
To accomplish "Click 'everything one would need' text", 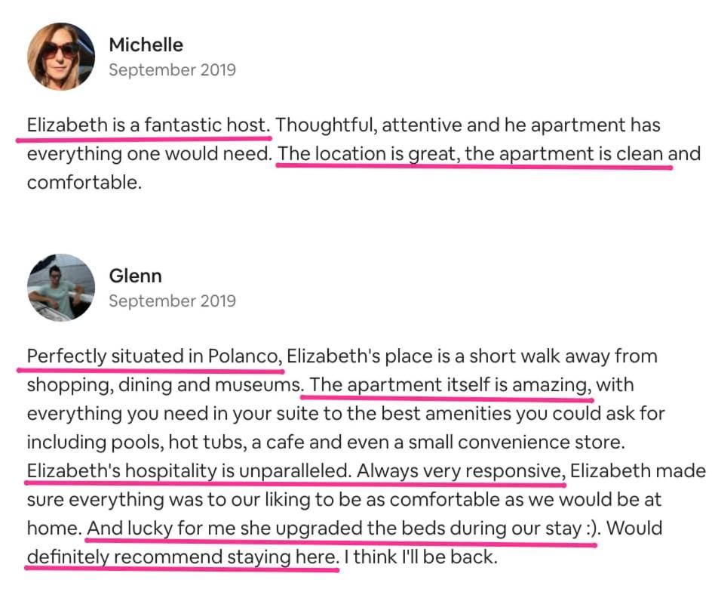I will coord(149,154).
